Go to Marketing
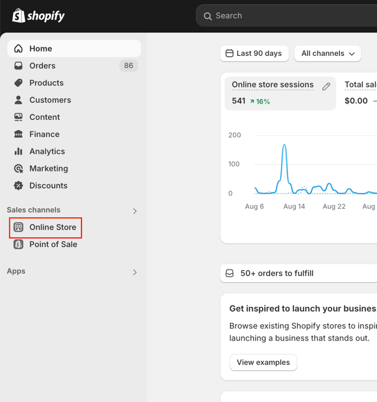The height and width of the screenshot is (402, 377). [x=74, y=169]
